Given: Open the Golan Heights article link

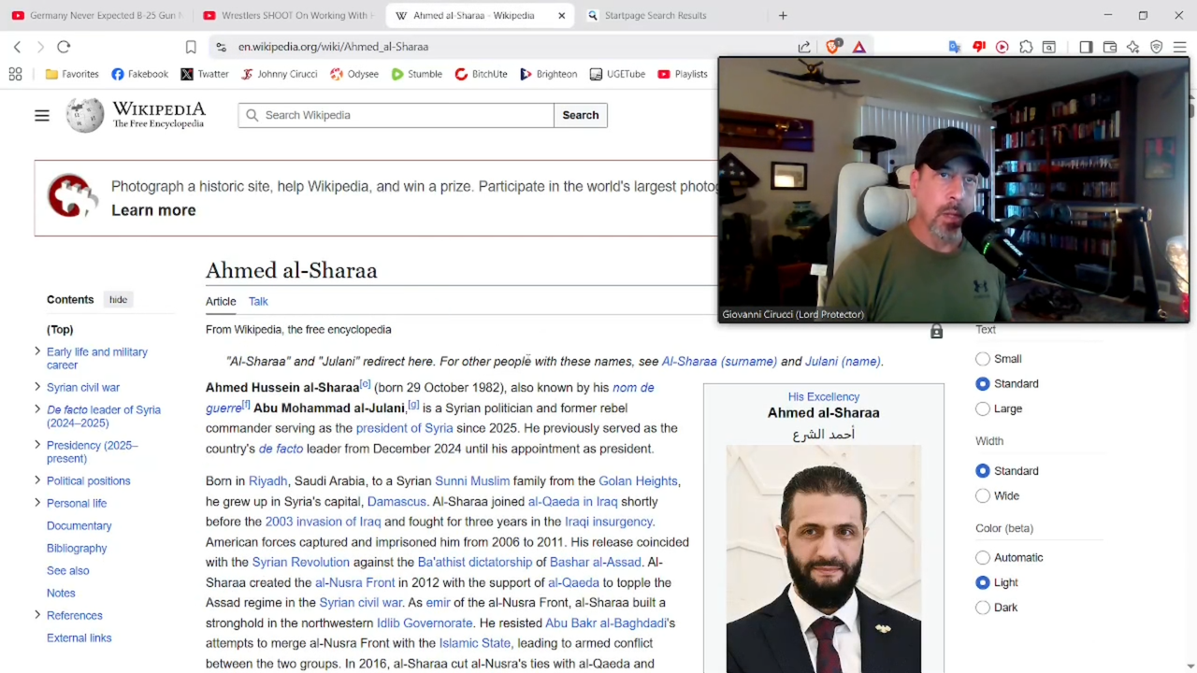Looking at the screenshot, I should click(637, 481).
